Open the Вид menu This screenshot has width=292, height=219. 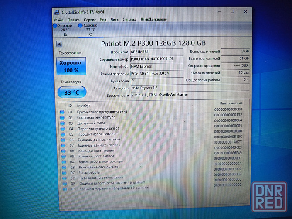pos(103,20)
